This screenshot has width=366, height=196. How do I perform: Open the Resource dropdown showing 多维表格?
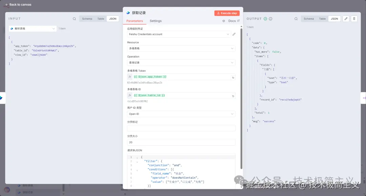click(181, 48)
